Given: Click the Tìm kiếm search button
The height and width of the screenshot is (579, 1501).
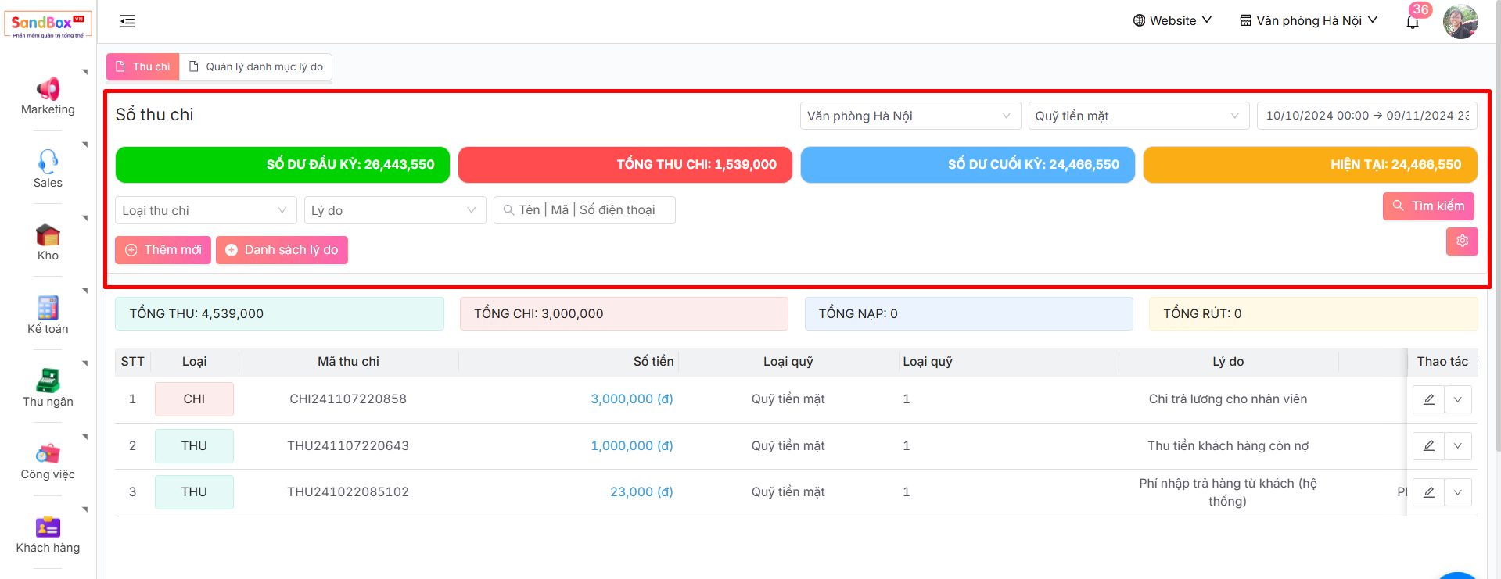Looking at the screenshot, I should click(1428, 206).
